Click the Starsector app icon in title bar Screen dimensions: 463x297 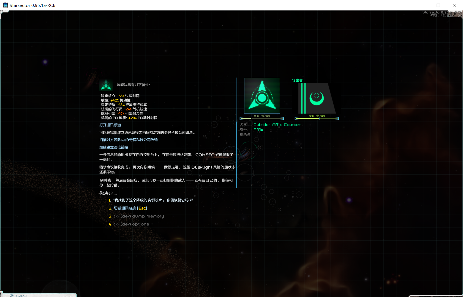[5, 5]
